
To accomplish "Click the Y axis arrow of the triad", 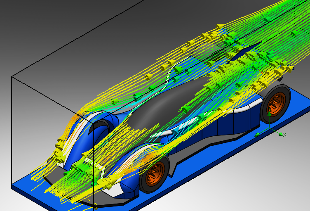I will [269, 114].
